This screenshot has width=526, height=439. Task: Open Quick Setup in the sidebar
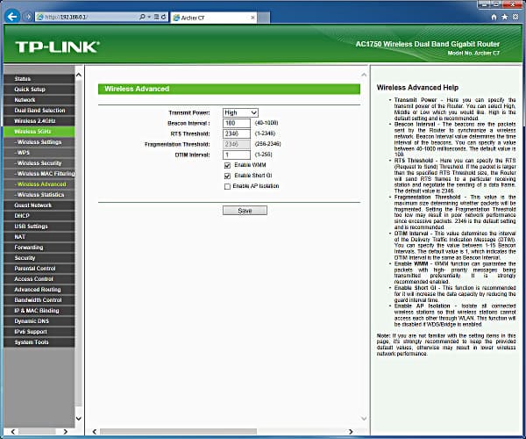click(39, 90)
